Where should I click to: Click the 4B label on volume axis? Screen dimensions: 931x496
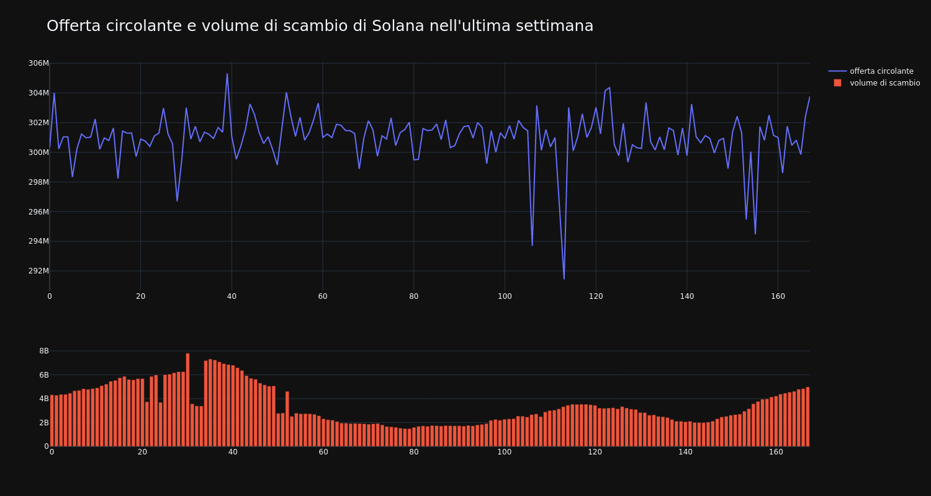click(44, 399)
